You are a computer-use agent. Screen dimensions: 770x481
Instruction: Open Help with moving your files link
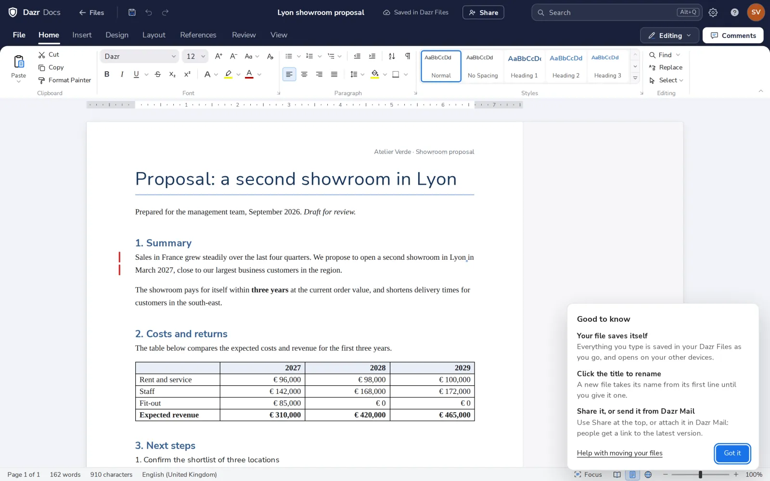620,453
